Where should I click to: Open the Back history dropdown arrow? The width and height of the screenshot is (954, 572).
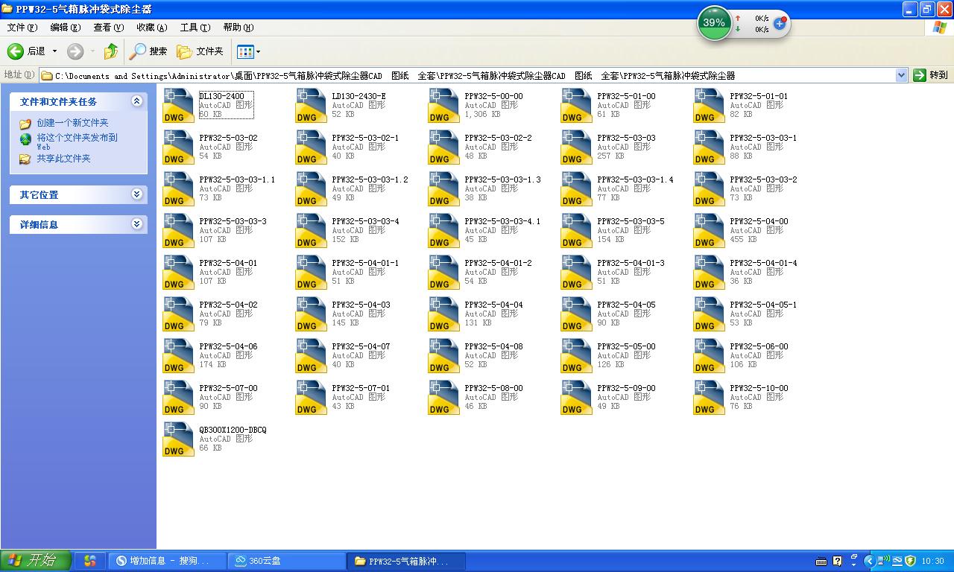(54, 51)
